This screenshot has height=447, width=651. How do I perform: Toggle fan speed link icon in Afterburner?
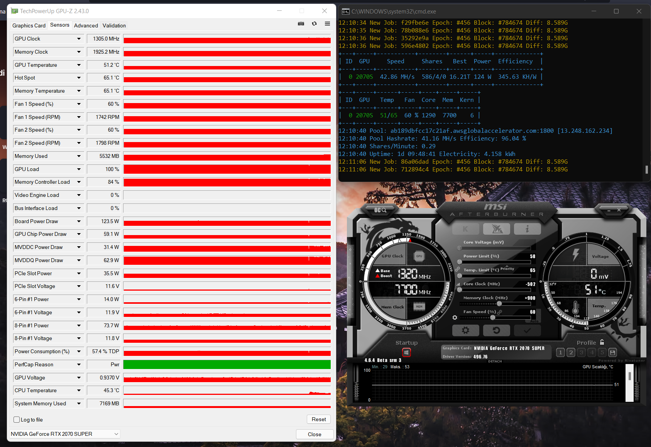[499, 312]
